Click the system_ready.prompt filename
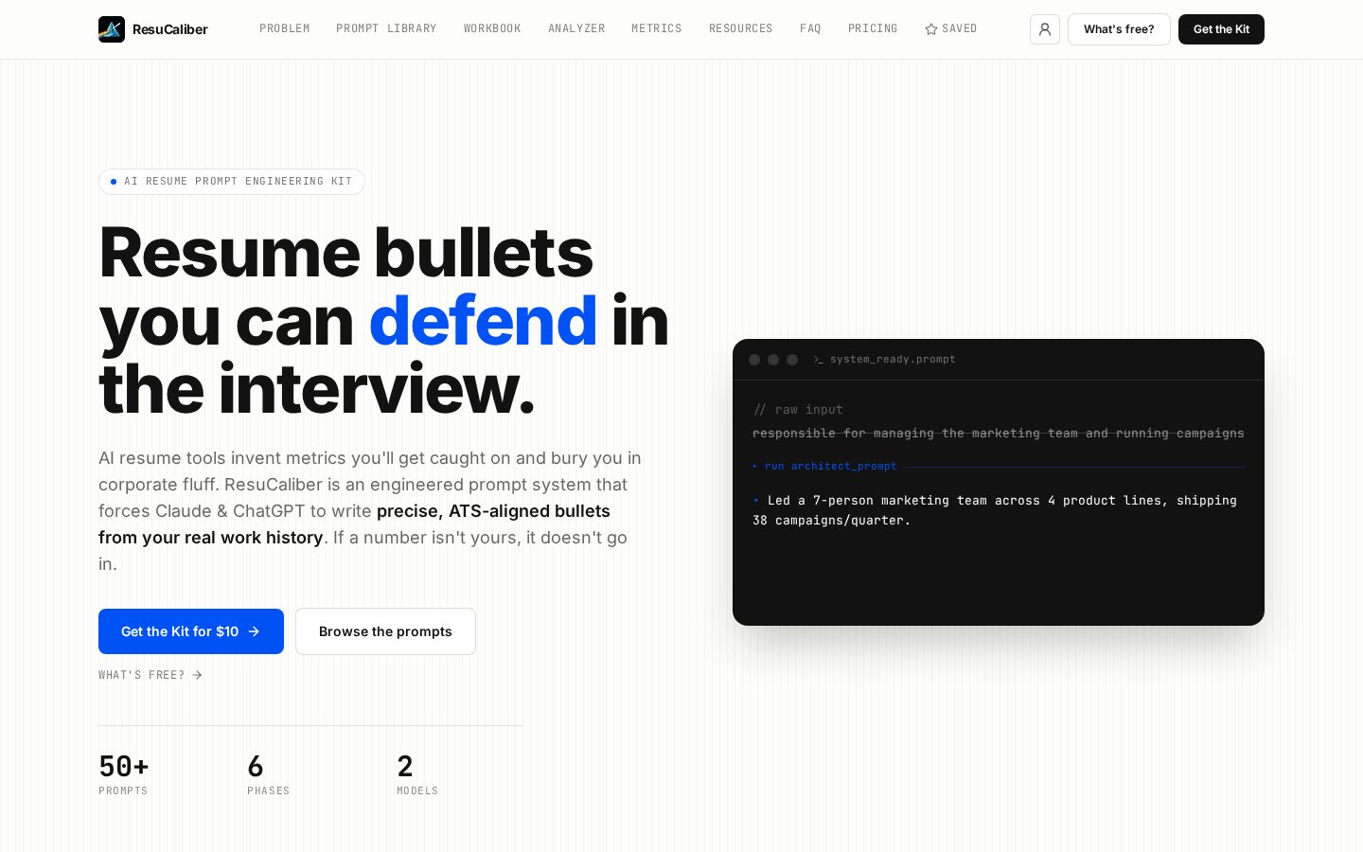This screenshot has width=1363, height=852. (x=893, y=360)
